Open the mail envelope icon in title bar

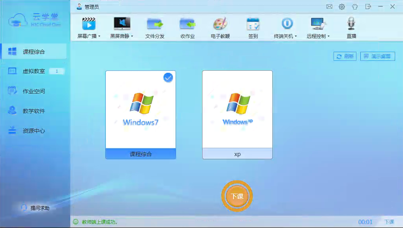click(329, 7)
